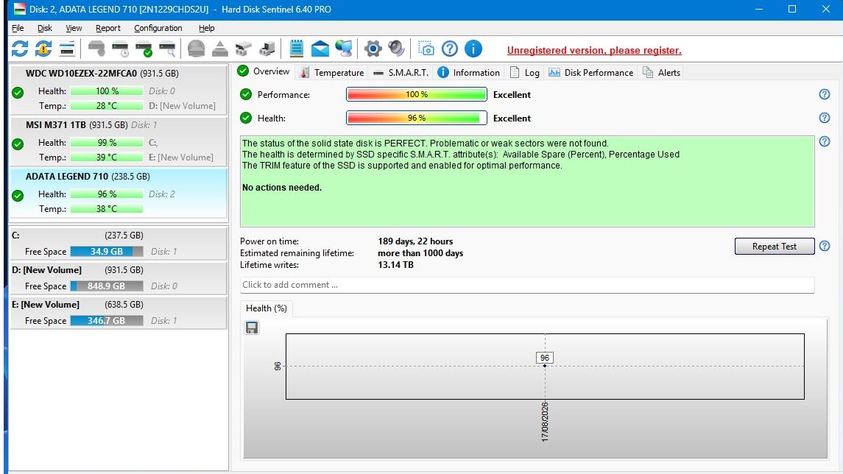Select the D: [New Volume] partition
843x474 pixels.
click(119, 277)
